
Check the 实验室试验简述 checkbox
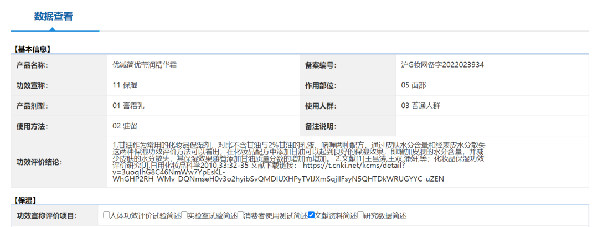[184, 215]
